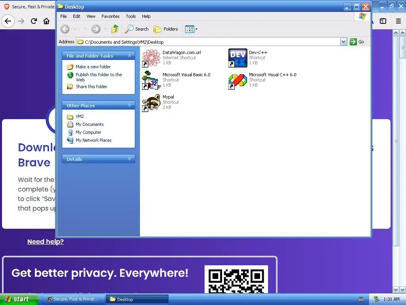Click the browser forward arrow
The image size is (406, 305).
pos(21,21)
